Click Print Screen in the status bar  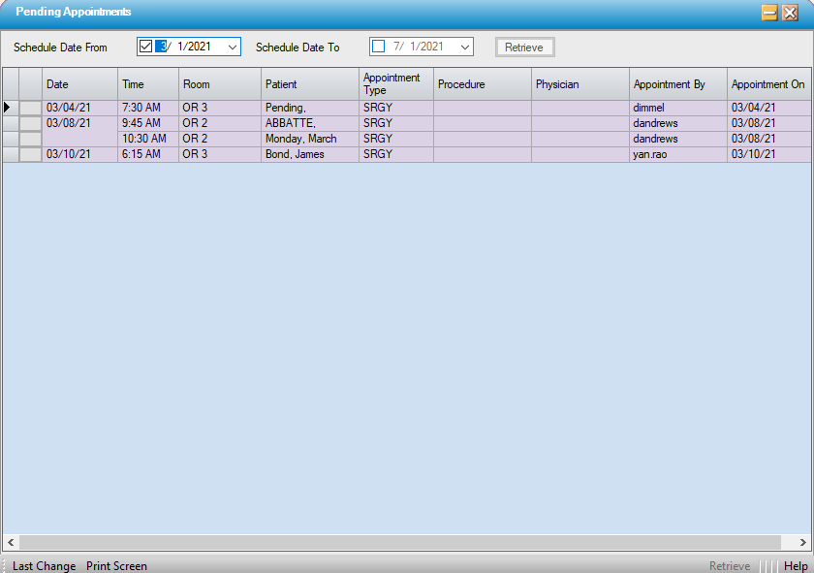116,566
